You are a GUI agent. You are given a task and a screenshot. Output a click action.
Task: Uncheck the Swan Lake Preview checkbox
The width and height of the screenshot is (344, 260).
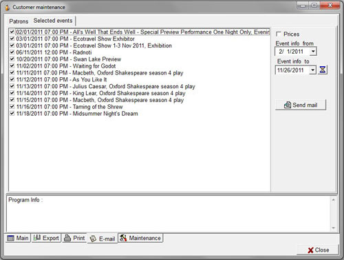point(12,59)
